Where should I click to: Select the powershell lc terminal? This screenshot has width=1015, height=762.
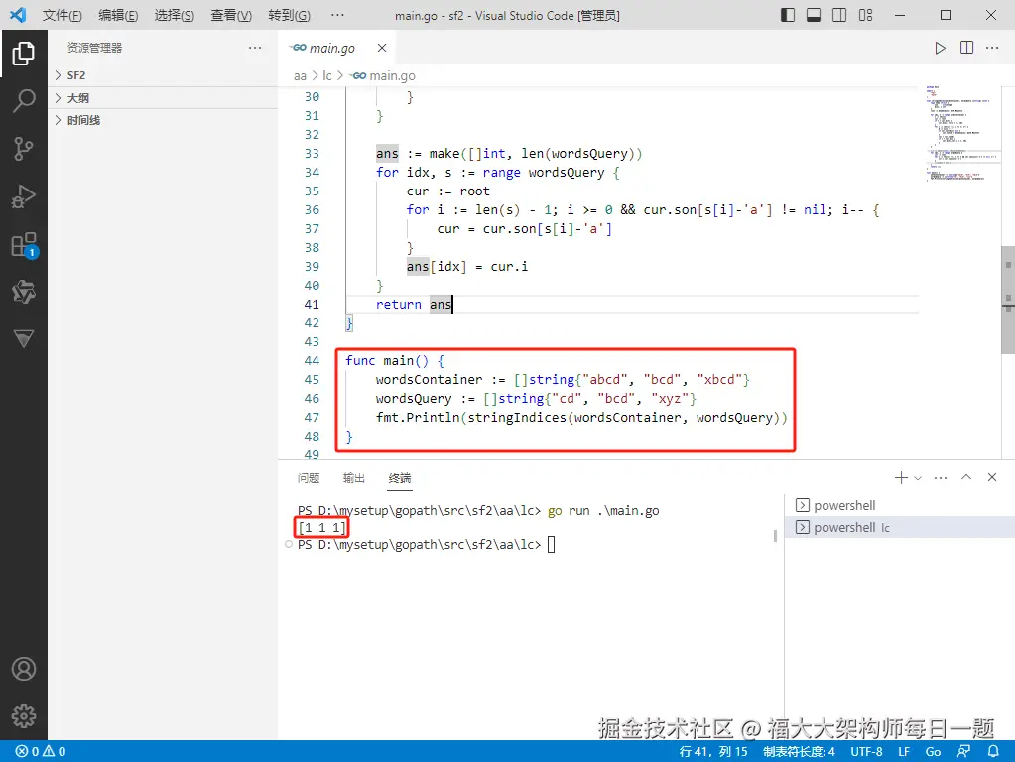[900, 527]
